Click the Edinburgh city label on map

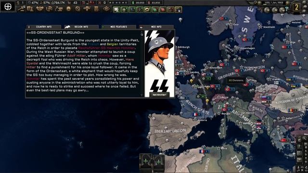184,47
